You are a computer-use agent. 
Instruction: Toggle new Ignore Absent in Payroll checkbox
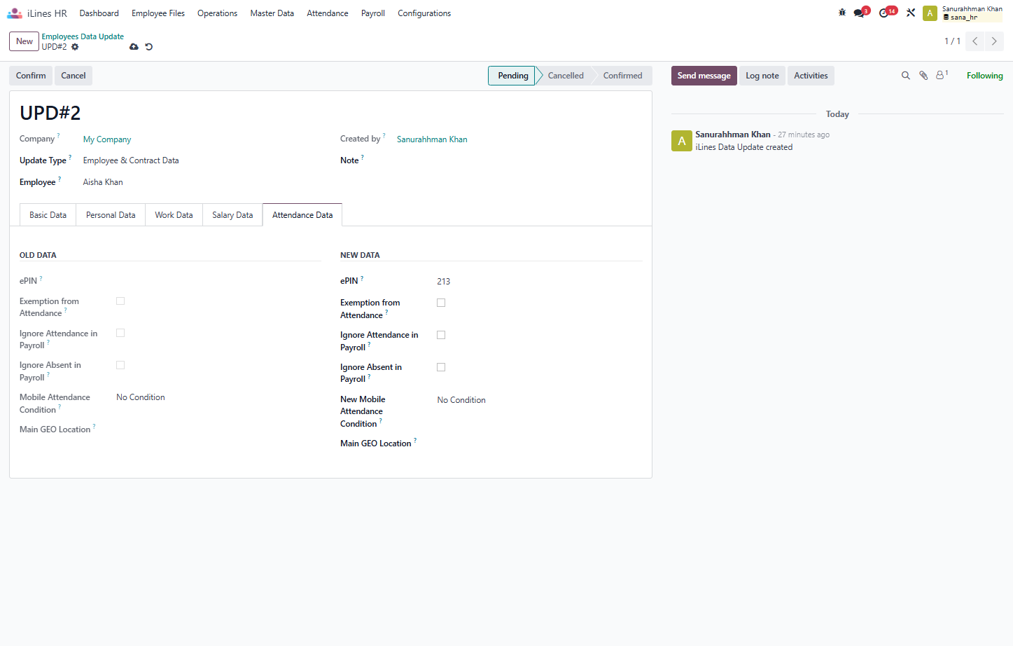tap(441, 367)
